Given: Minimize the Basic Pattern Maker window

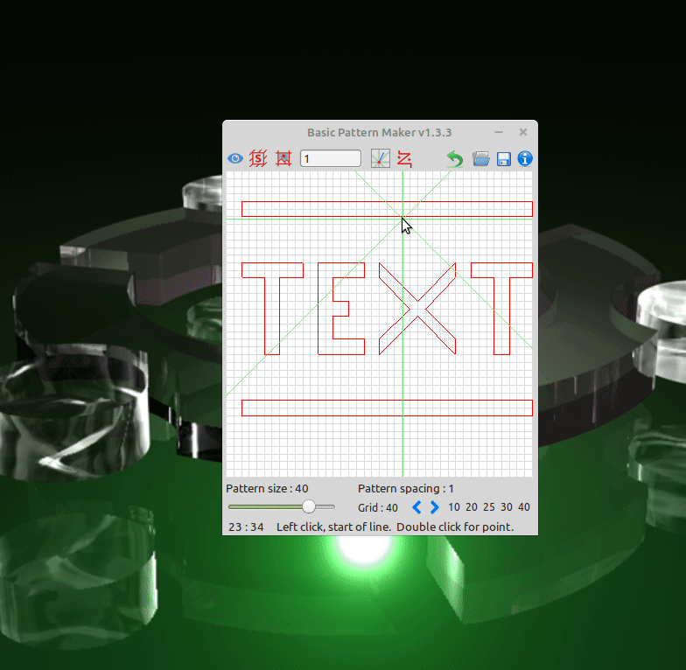Looking at the screenshot, I should (x=499, y=132).
